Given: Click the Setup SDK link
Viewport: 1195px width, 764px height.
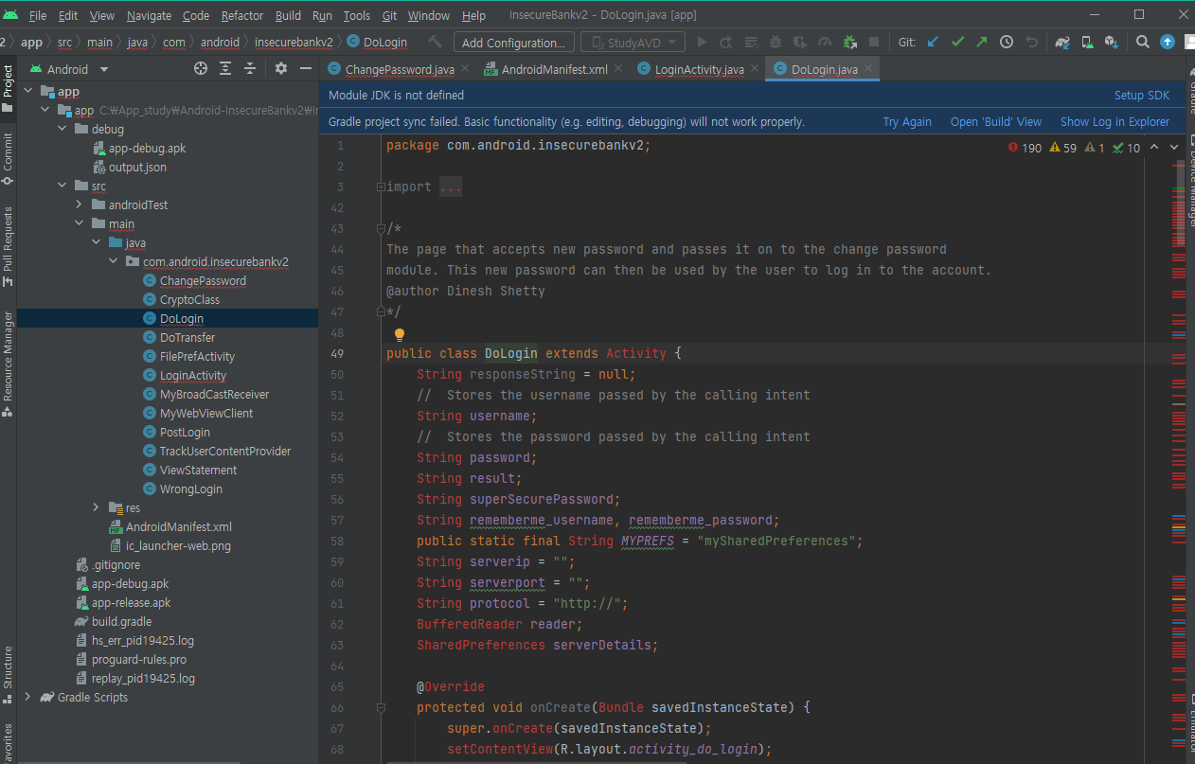Looking at the screenshot, I should point(1142,96).
